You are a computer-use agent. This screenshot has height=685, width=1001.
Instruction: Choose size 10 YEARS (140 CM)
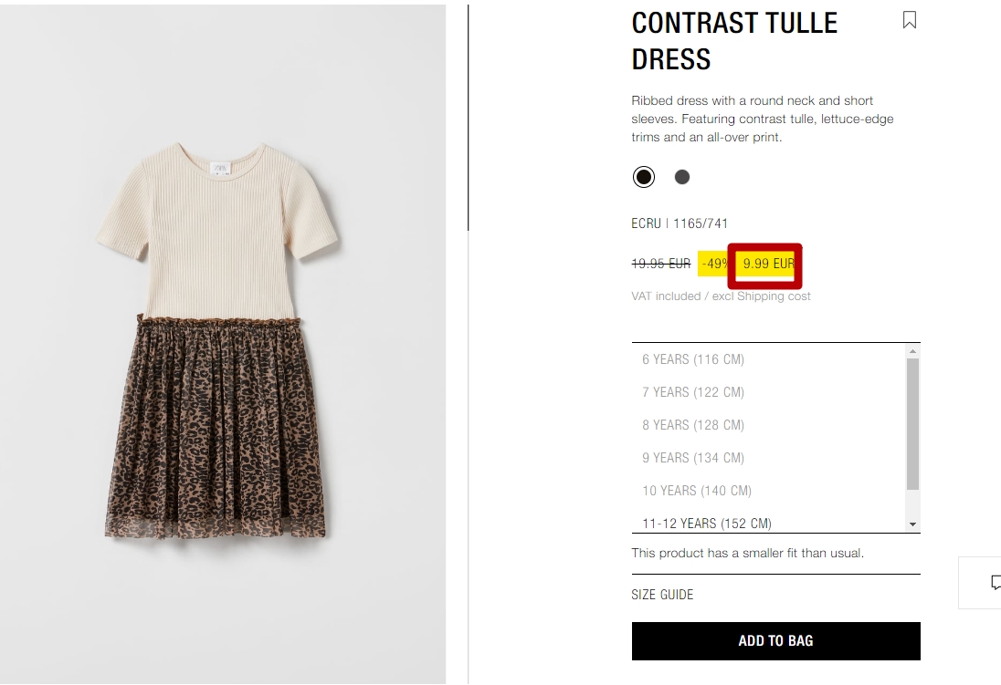(769, 491)
